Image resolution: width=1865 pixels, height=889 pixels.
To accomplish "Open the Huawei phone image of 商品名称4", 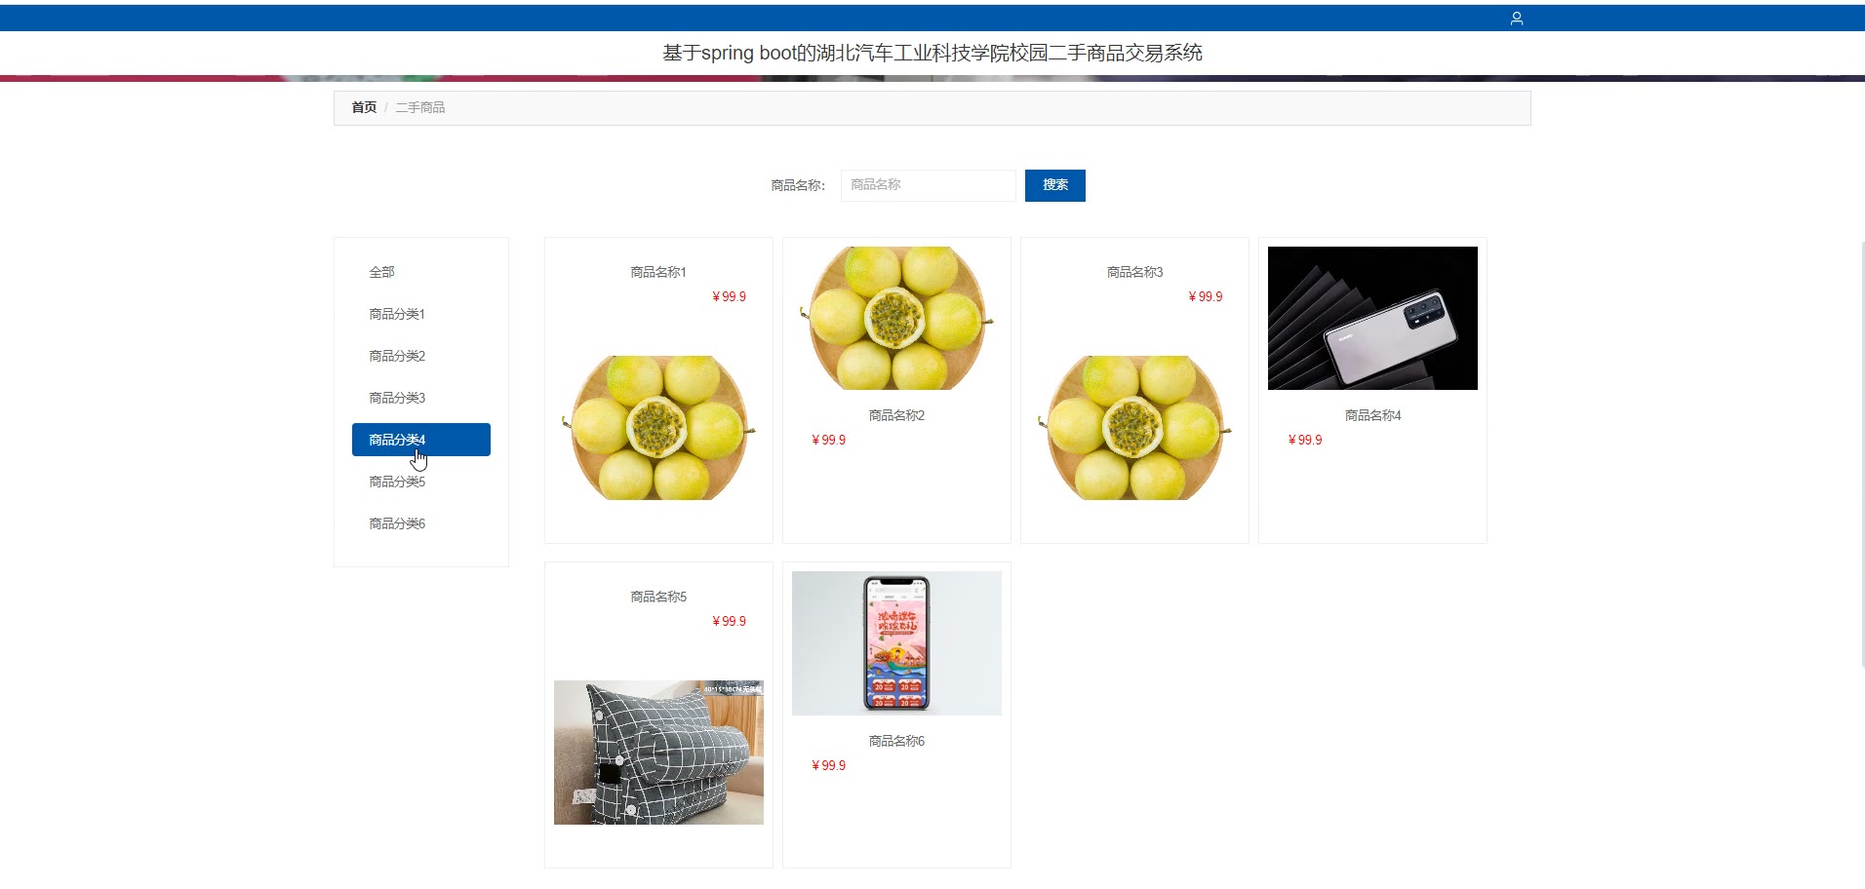I will 1372,318.
